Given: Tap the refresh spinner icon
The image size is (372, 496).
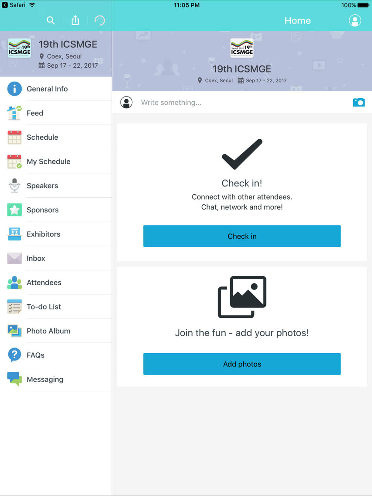Looking at the screenshot, I should click(x=100, y=21).
